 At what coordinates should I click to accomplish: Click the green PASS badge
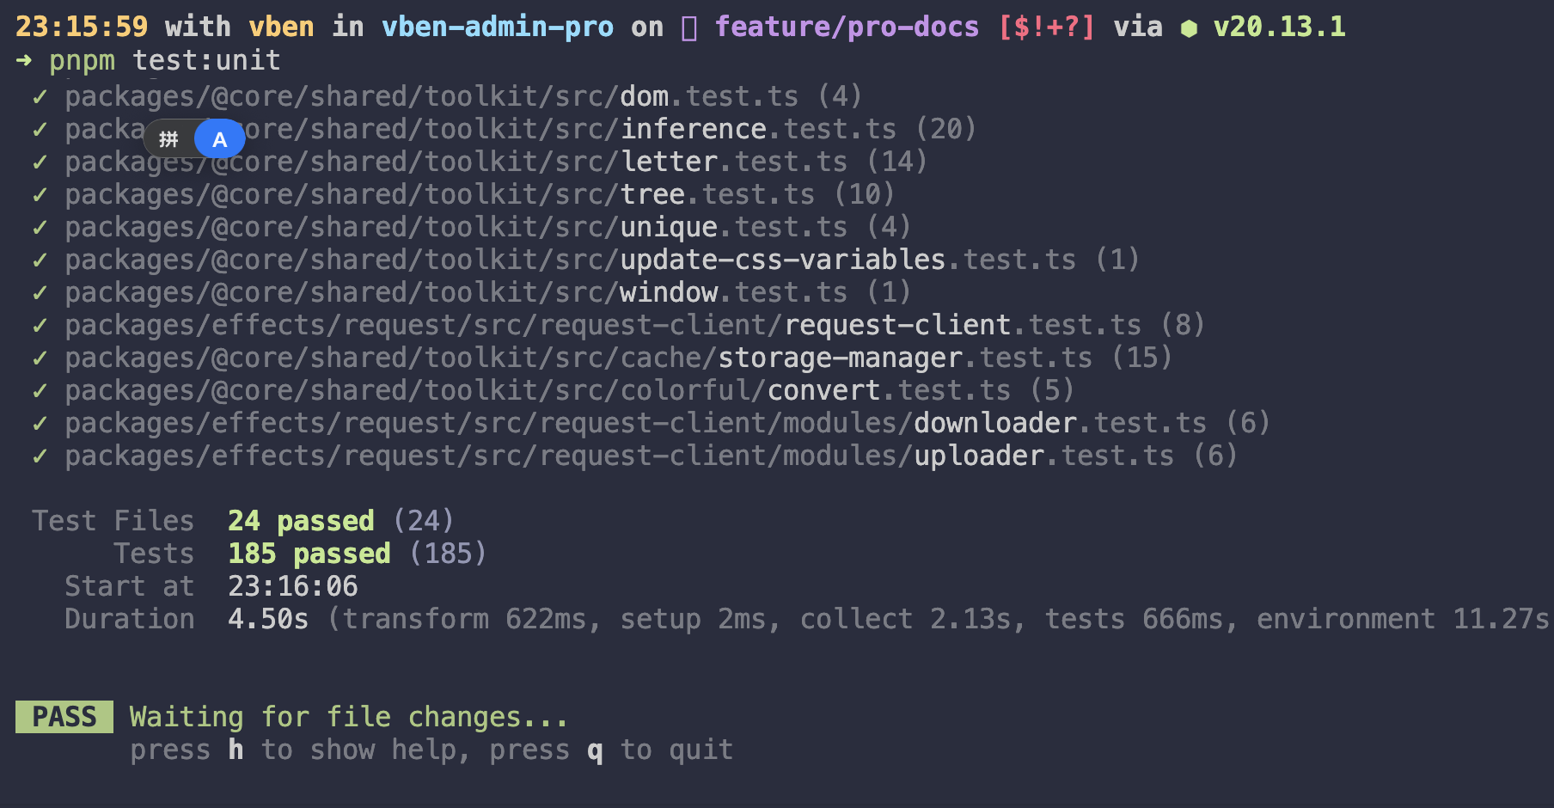(64, 717)
